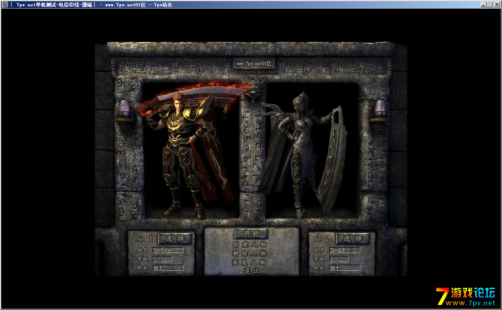Select 创建人物 to create a character
502x310 pixels.
(250, 244)
